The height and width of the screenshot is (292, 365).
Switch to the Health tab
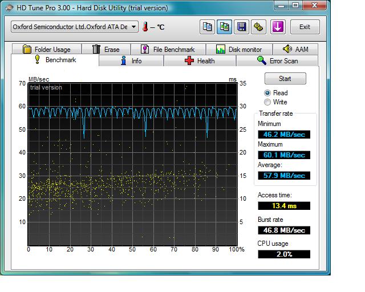pos(199,61)
